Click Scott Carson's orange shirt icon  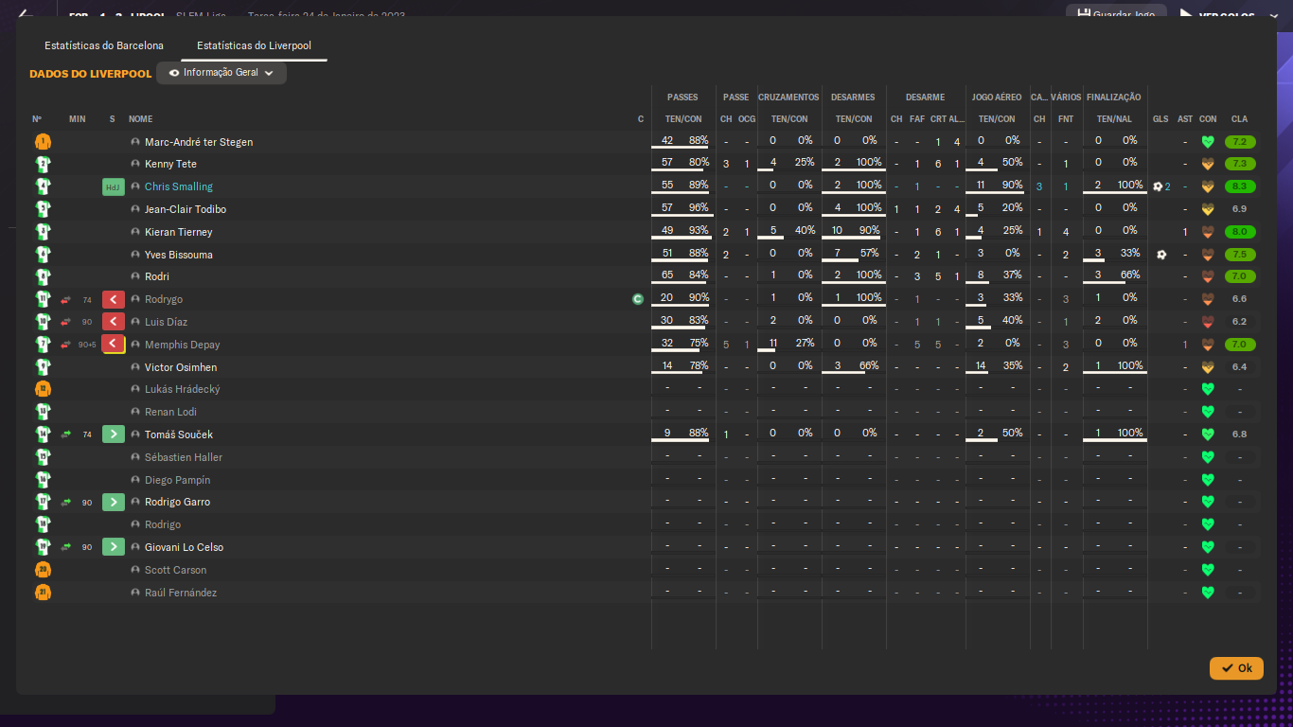[43, 570]
